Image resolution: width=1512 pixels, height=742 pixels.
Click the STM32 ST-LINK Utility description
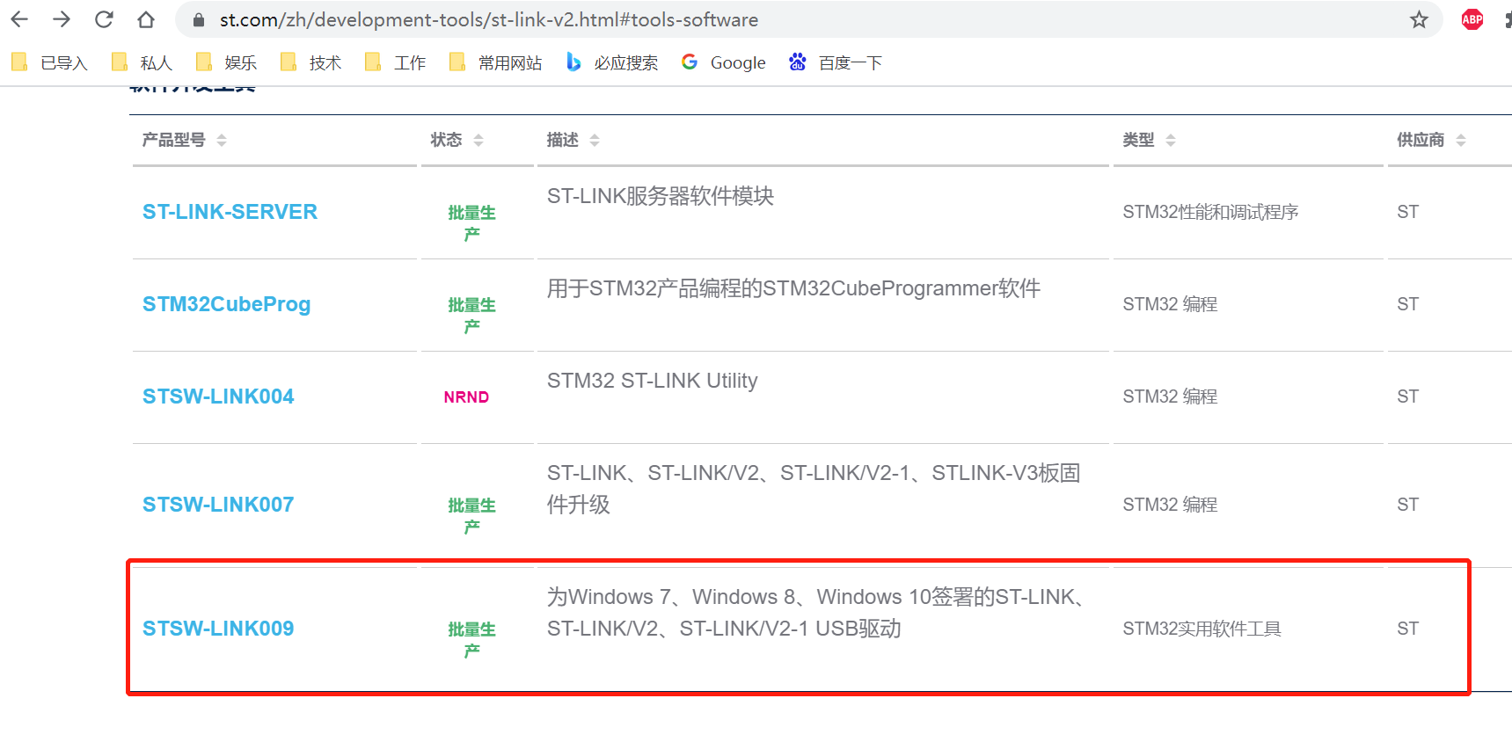pyautogui.click(x=652, y=381)
